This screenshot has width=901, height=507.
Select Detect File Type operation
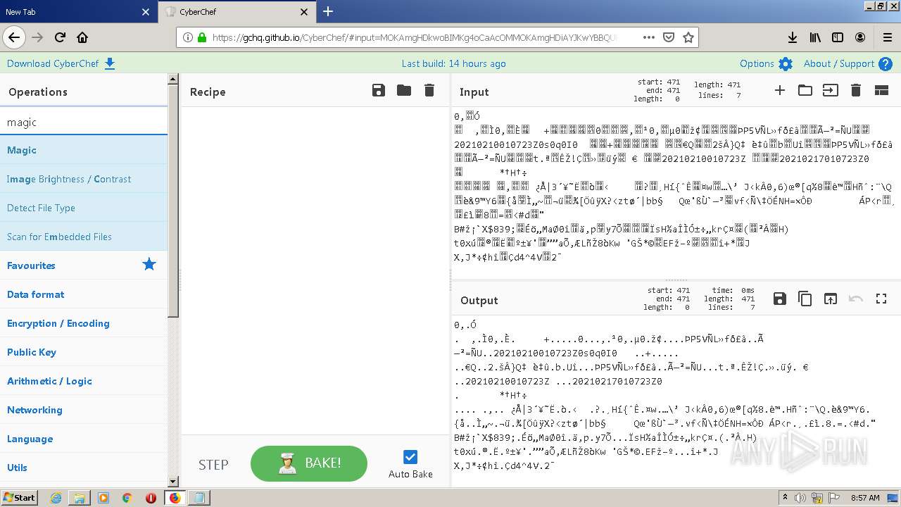pos(84,208)
